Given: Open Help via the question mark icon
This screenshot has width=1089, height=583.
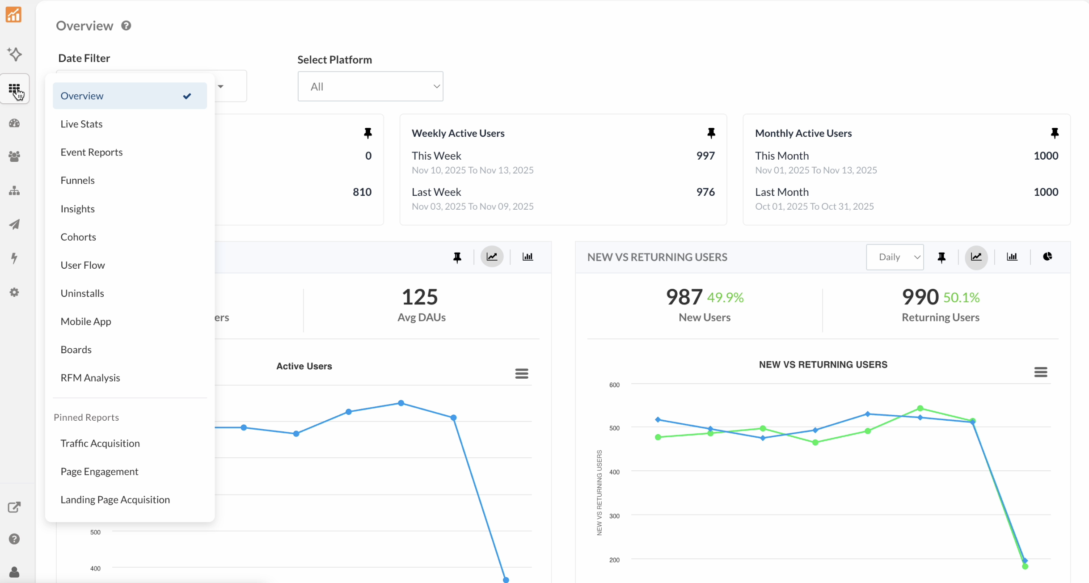Looking at the screenshot, I should 14,539.
